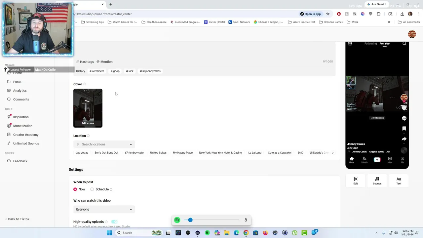Show Location info tooltip icon
Screen dimensions: 423x238
tap(88, 136)
